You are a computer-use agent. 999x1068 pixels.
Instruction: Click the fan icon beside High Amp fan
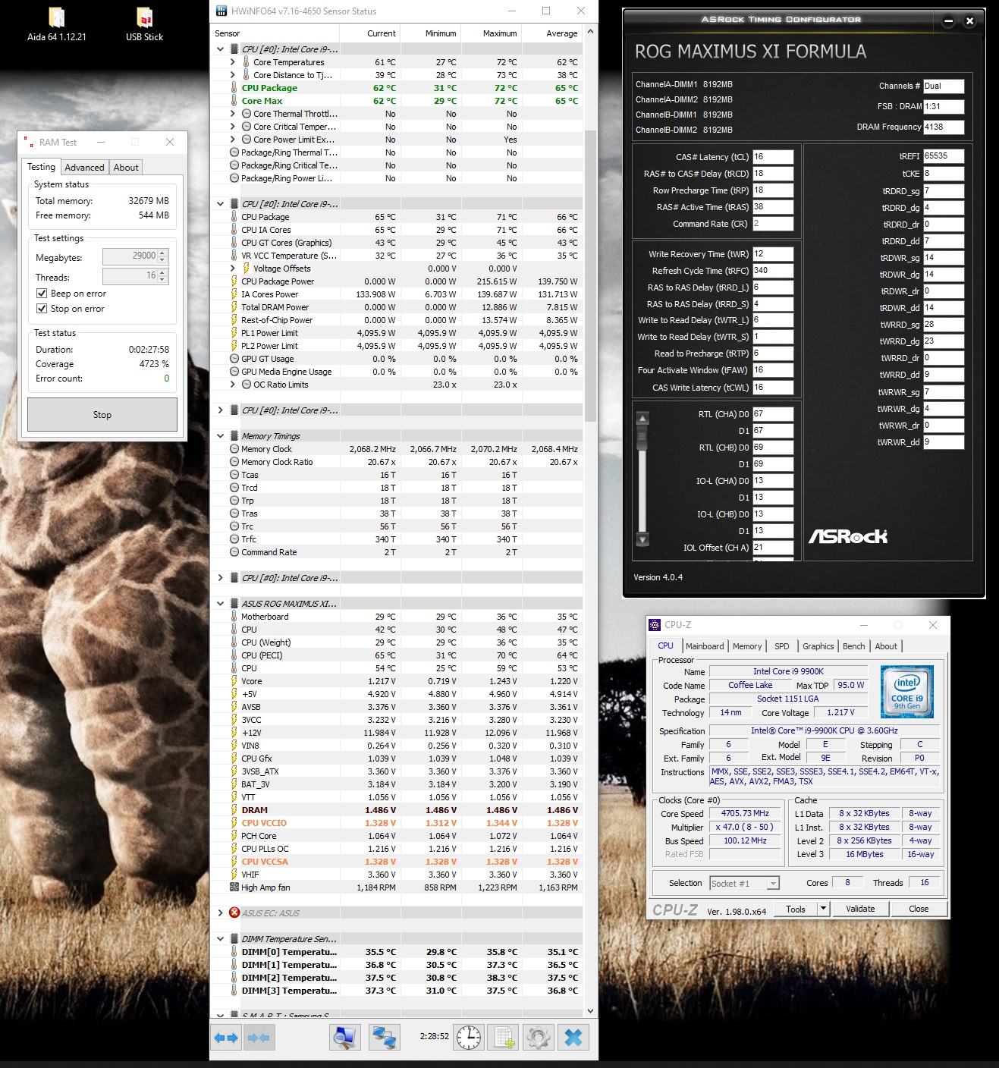click(x=234, y=887)
